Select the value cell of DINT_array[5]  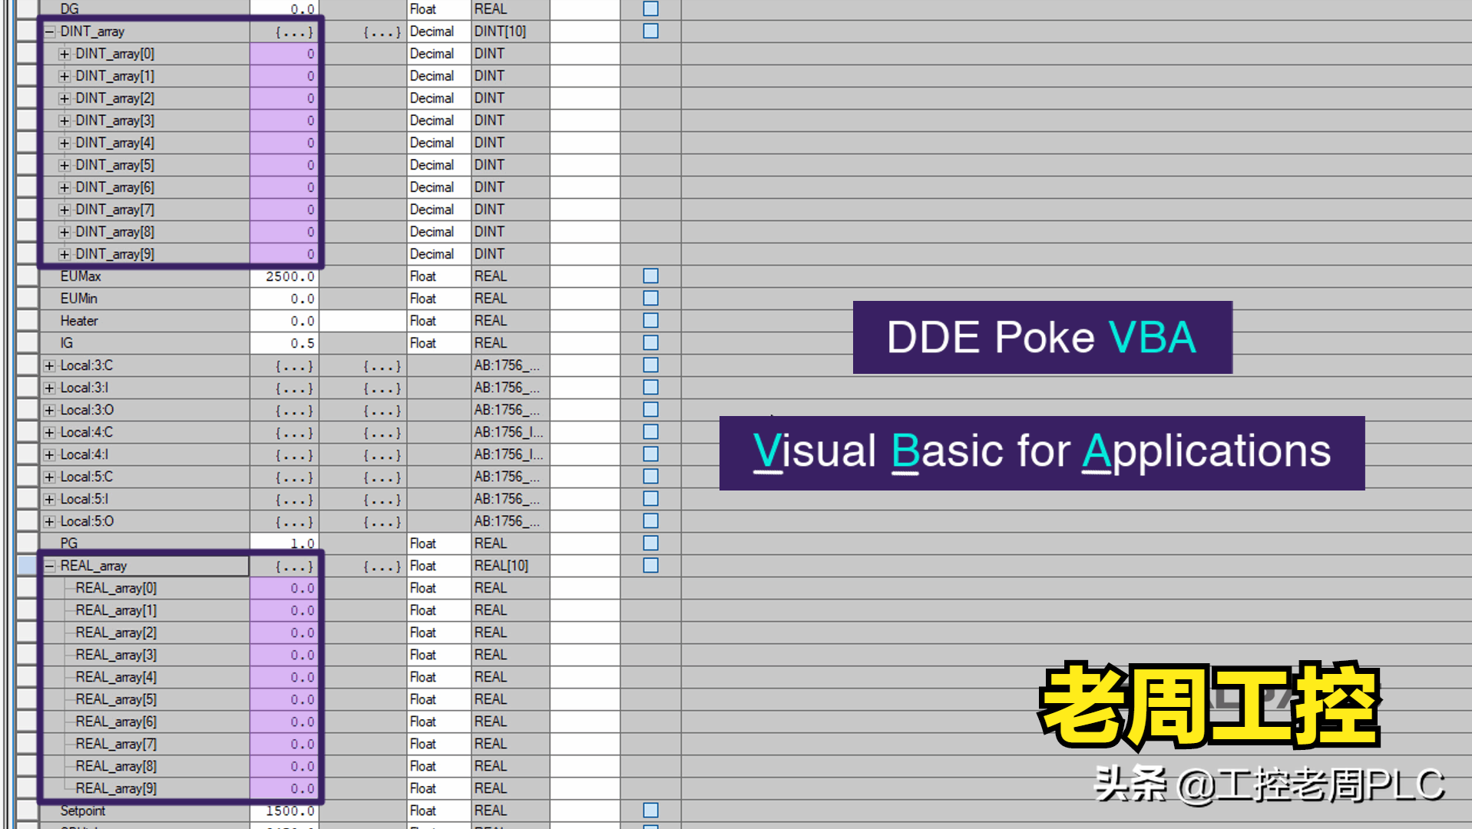click(285, 164)
